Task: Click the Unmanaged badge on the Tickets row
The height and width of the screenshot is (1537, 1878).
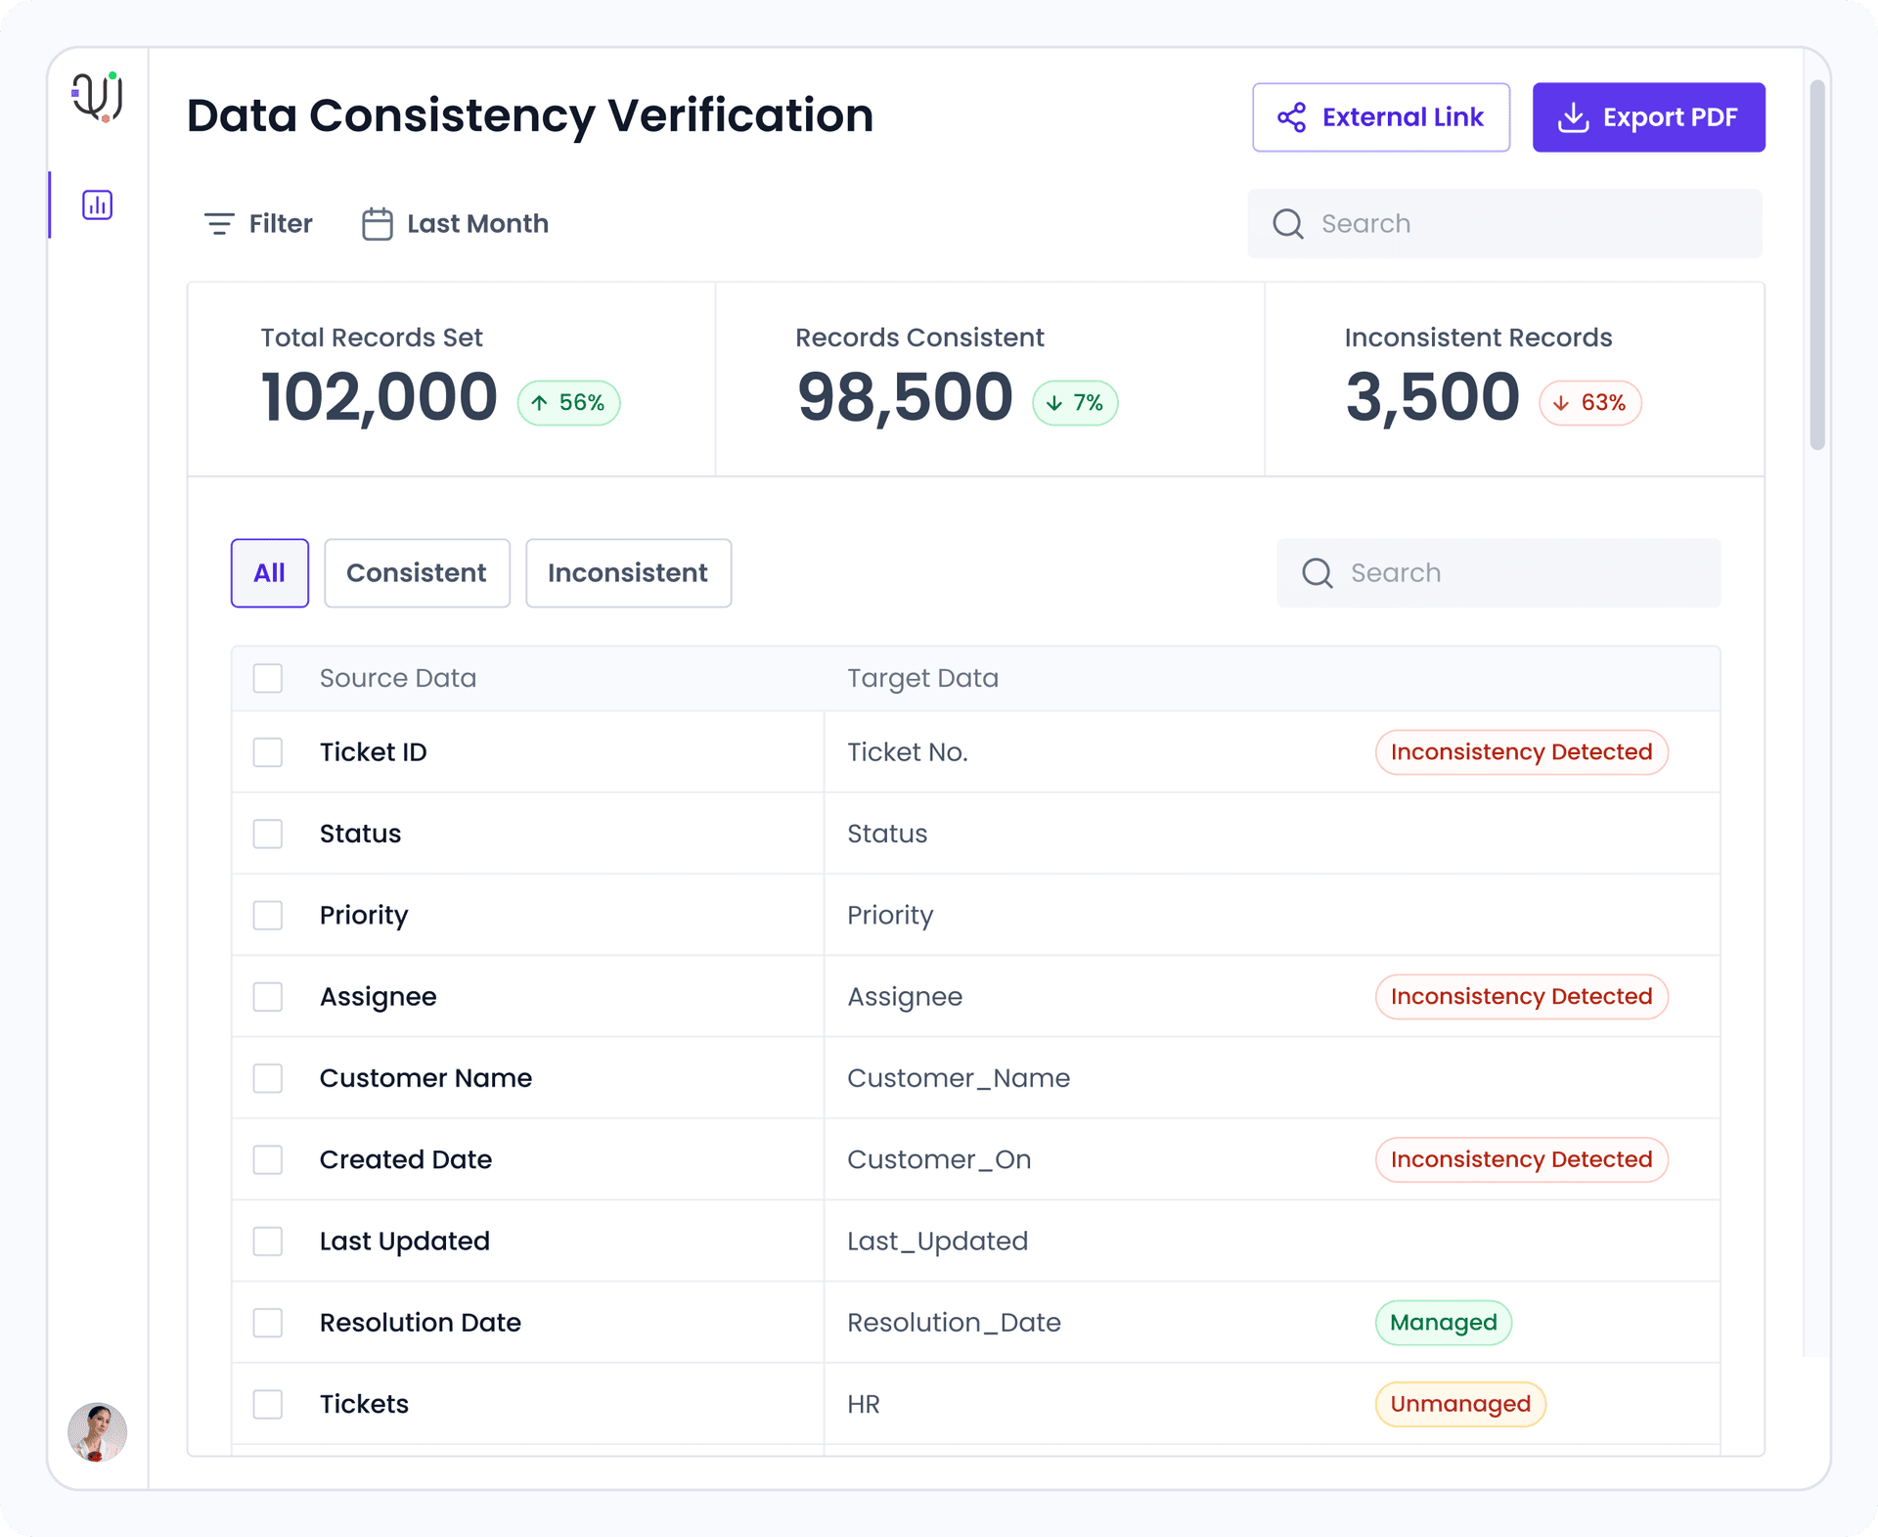Action: [x=1459, y=1403]
